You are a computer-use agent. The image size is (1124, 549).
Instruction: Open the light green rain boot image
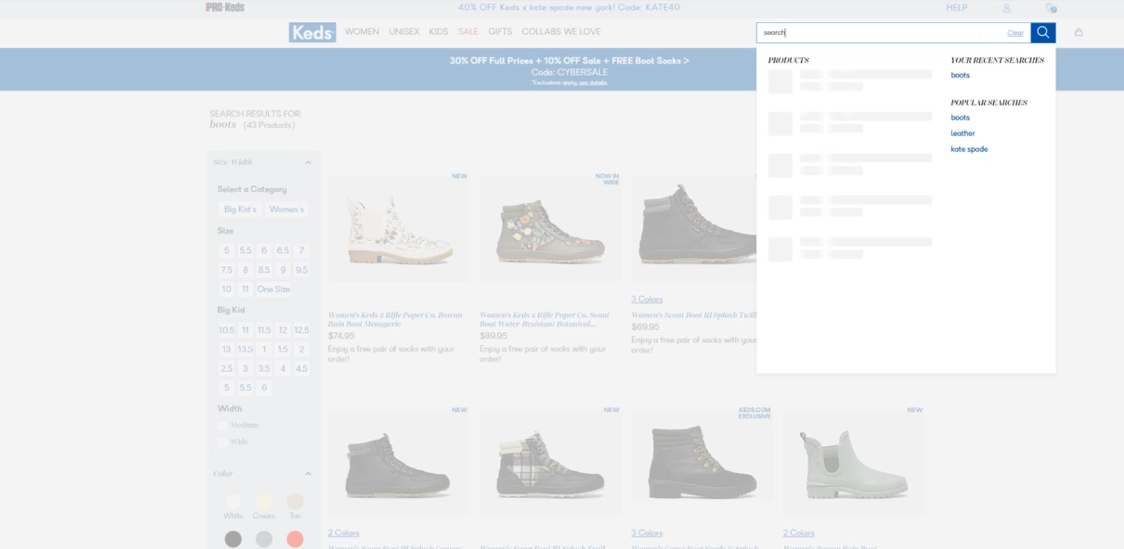tap(853, 462)
